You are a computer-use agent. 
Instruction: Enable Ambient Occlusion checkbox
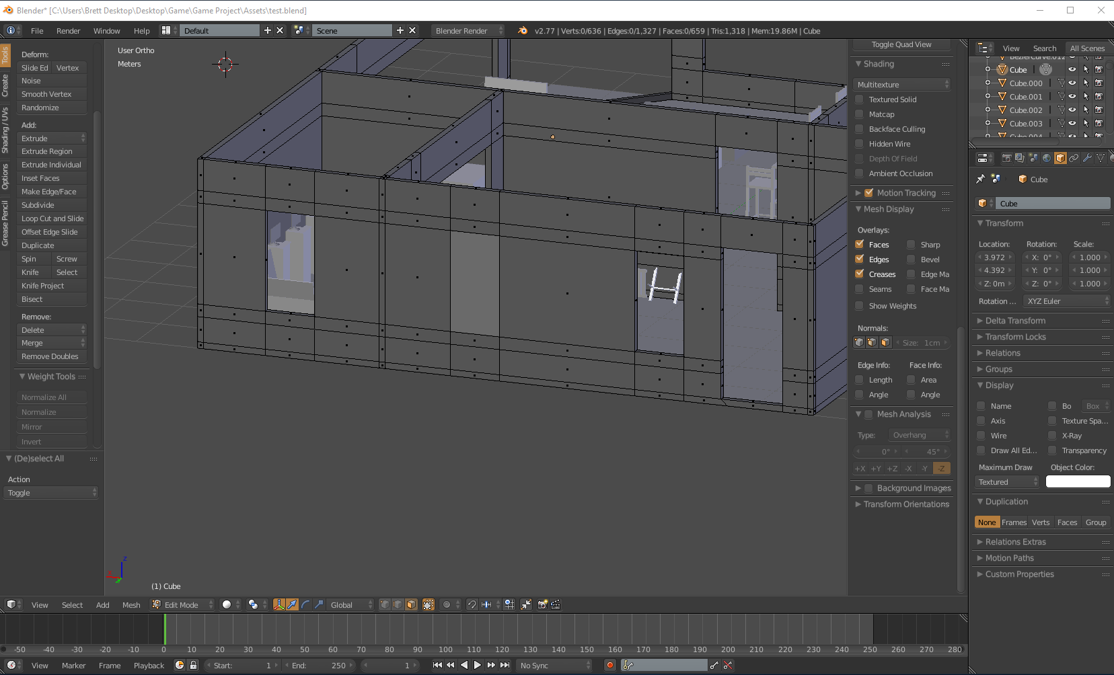click(859, 173)
